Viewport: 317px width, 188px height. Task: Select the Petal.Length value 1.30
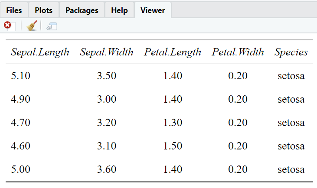(x=173, y=123)
